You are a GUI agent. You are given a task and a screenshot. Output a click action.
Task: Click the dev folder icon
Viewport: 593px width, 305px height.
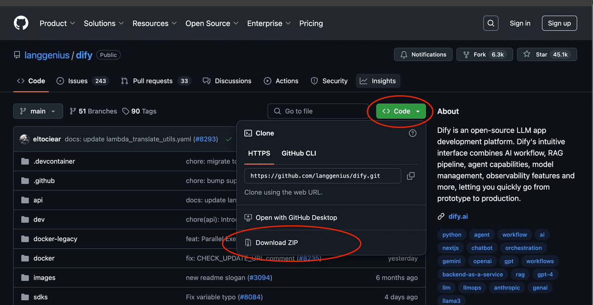pyautogui.click(x=25, y=219)
